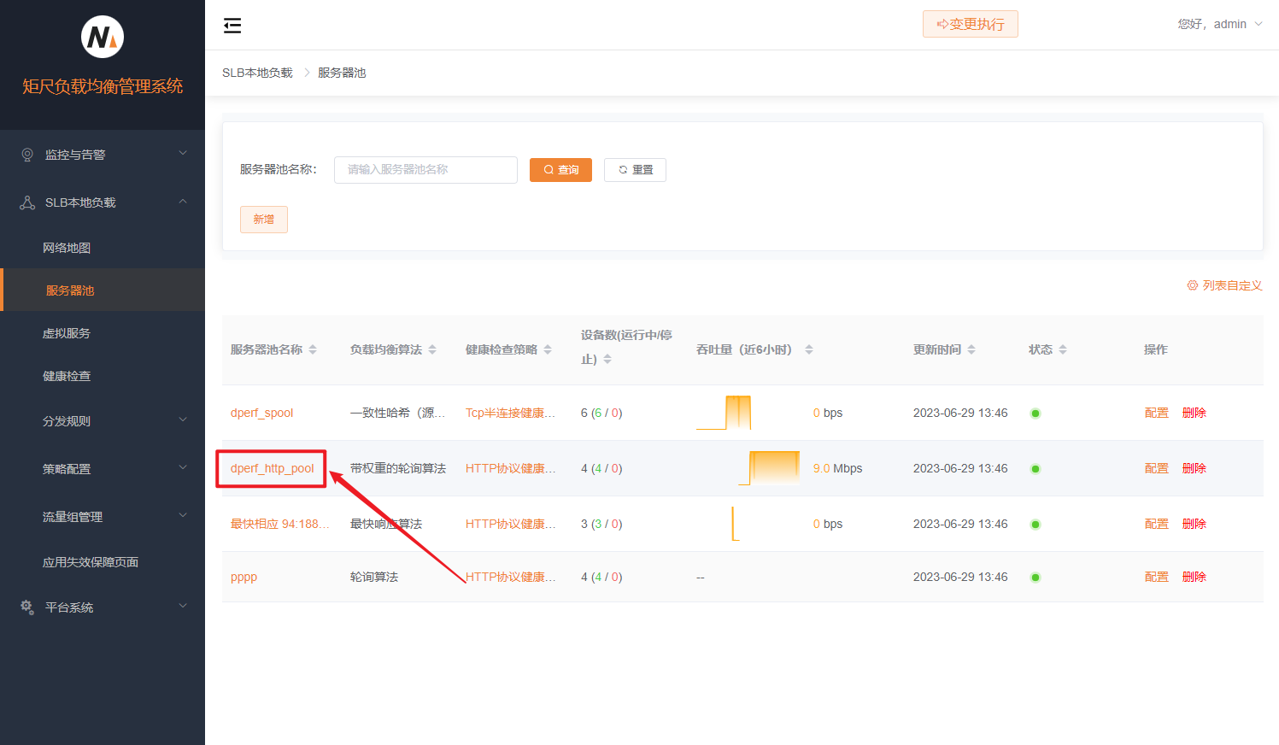Open the custom list columns setting
This screenshot has height=745, width=1279.
[1224, 285]
